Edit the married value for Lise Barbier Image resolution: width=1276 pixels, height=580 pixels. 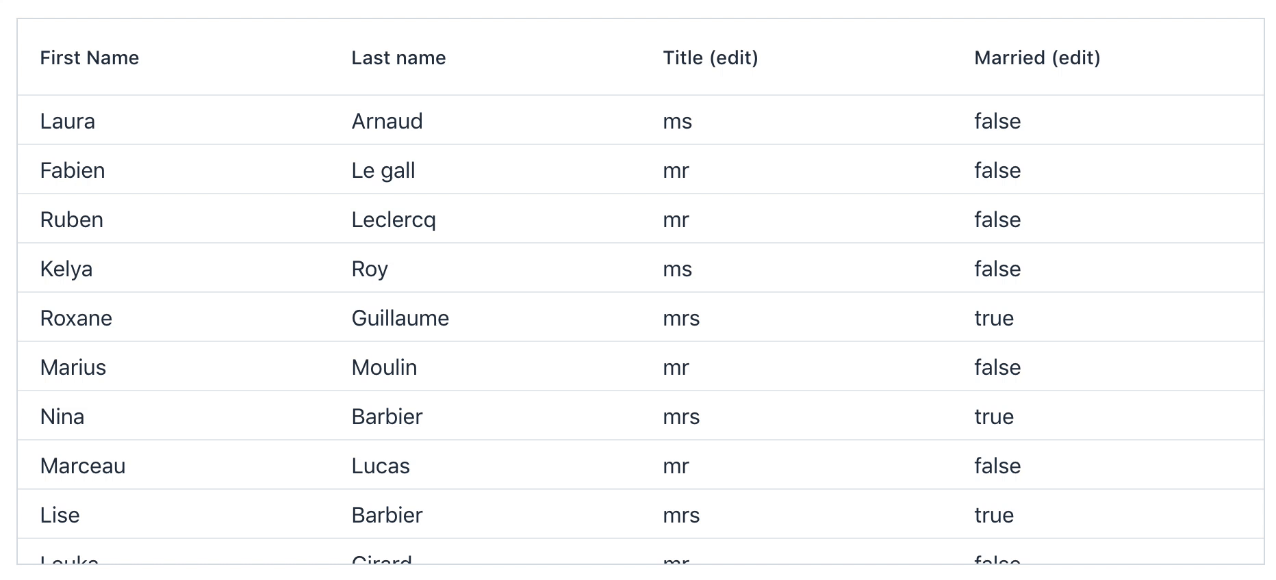(x=993, y=515)
